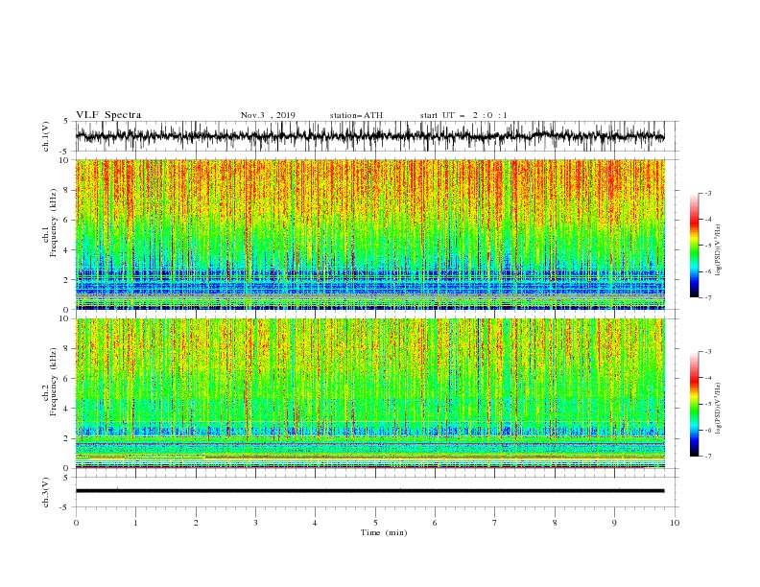The height and width of the screenshot is (587, 760).
Task: Click the time axis tick label '5'
Action: [375, 523]
